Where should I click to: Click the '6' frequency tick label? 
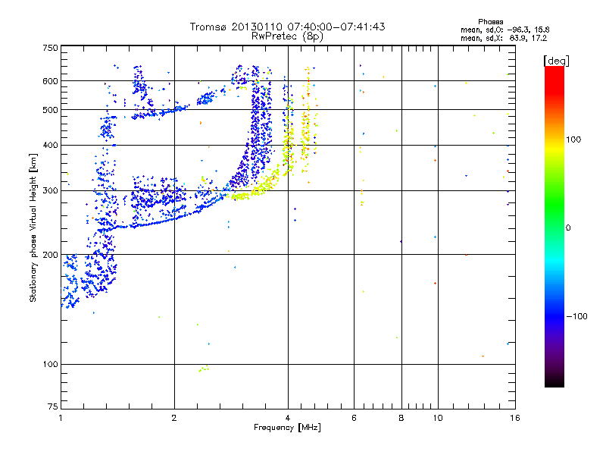354,418
